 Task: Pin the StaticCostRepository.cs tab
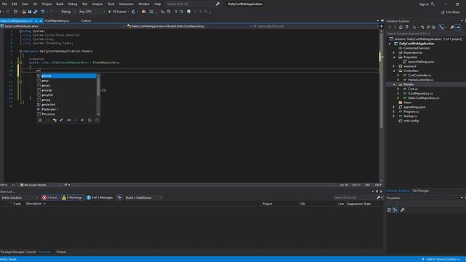coord(36,21)
